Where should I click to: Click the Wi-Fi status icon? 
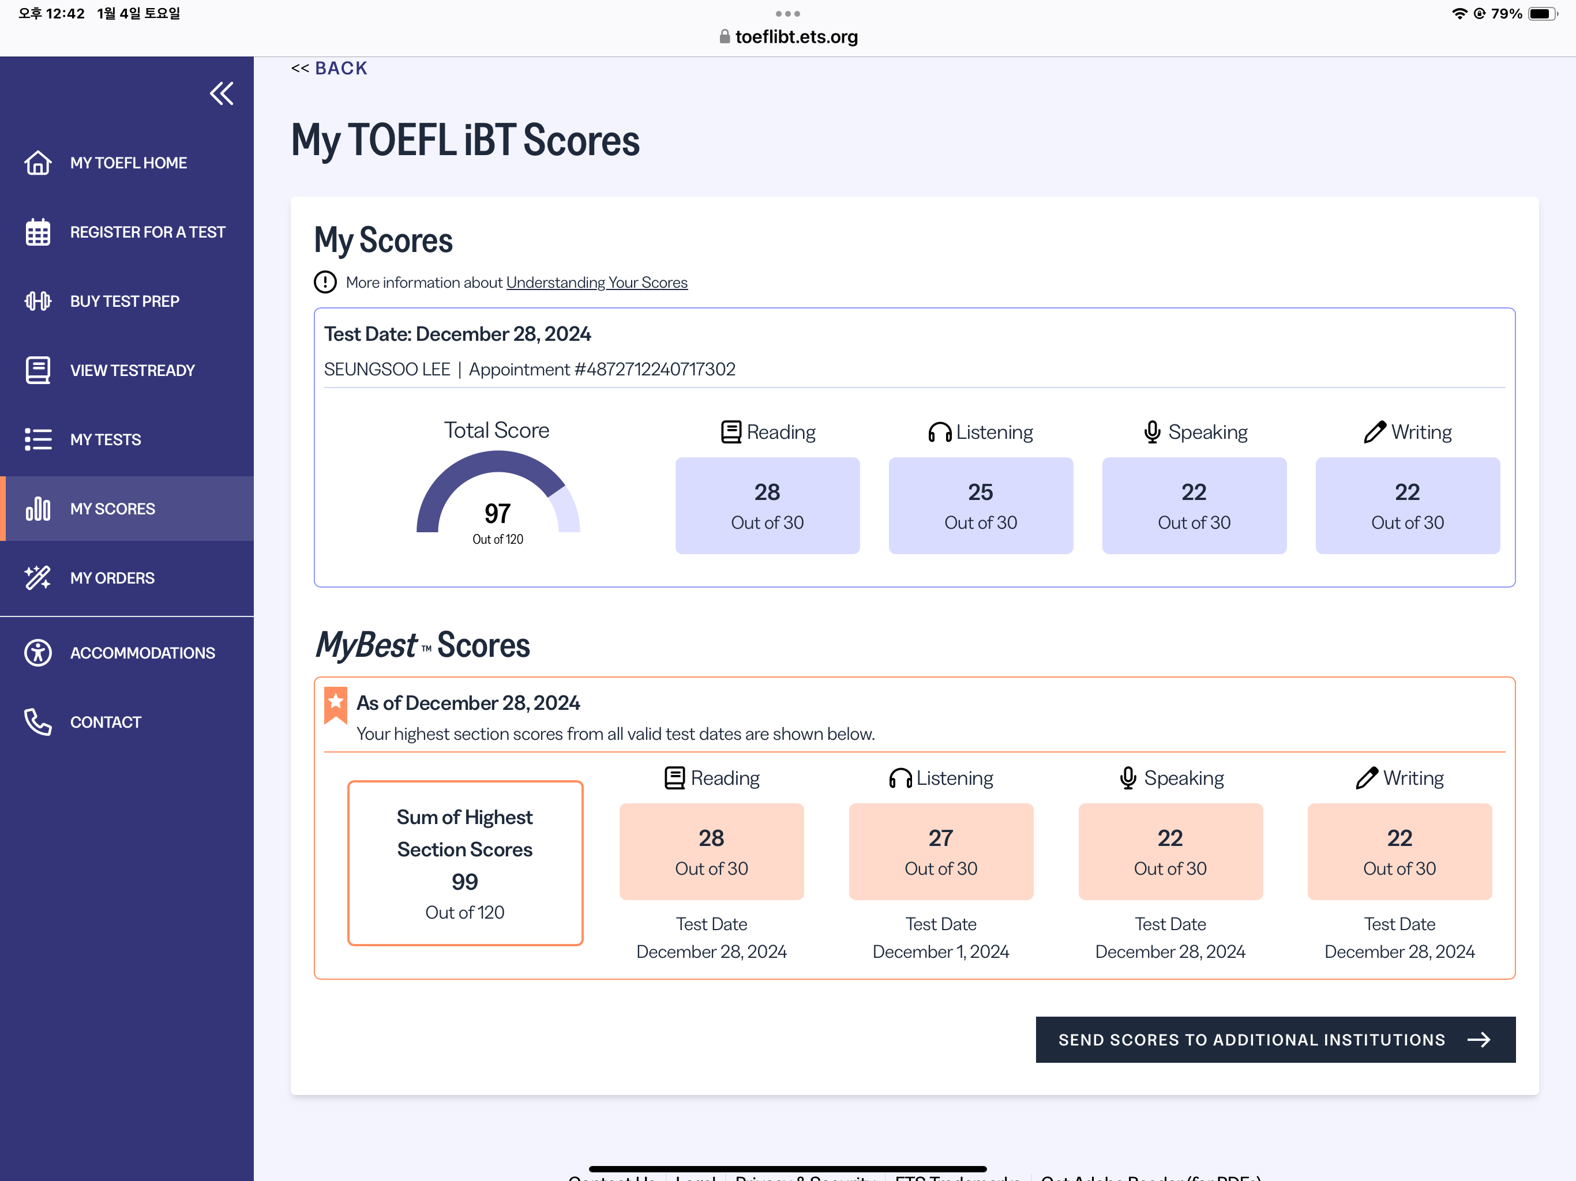click(x=1460, y=13)
